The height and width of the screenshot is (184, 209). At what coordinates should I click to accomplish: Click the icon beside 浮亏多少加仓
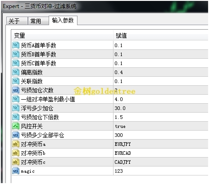point(16,108)
